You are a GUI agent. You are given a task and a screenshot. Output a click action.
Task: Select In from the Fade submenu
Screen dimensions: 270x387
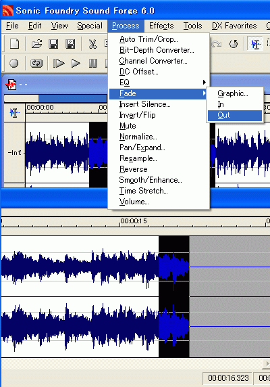[235, 104]
